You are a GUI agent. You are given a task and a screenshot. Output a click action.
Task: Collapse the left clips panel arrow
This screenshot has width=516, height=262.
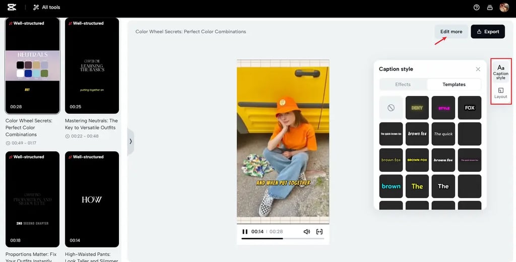click(x=131, y=142)
